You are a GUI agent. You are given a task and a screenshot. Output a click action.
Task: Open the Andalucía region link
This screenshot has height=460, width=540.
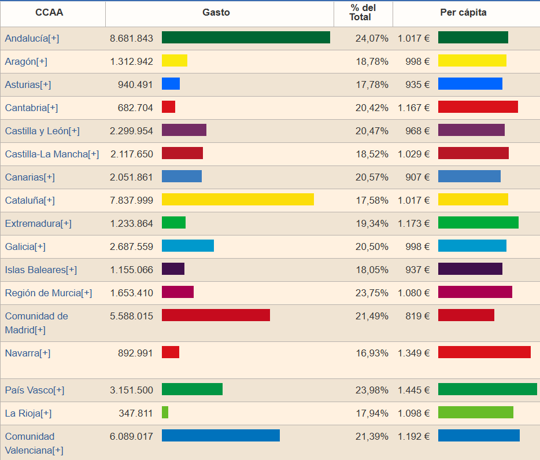[32, 39]
